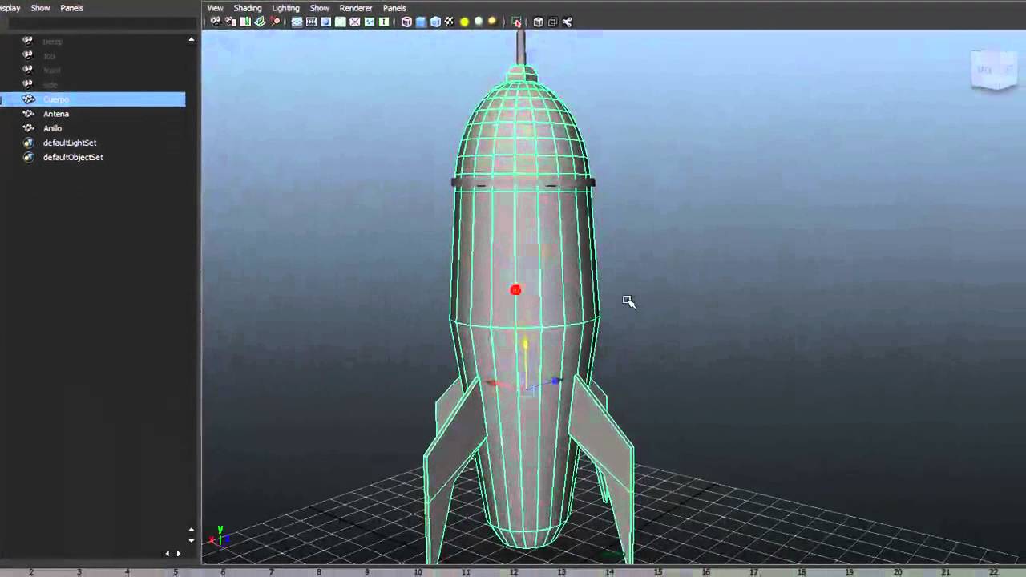This screenshot has height=577, width=1026.
Task: Toggle the viewport grid display icon
Action: [x=297, y=22]
